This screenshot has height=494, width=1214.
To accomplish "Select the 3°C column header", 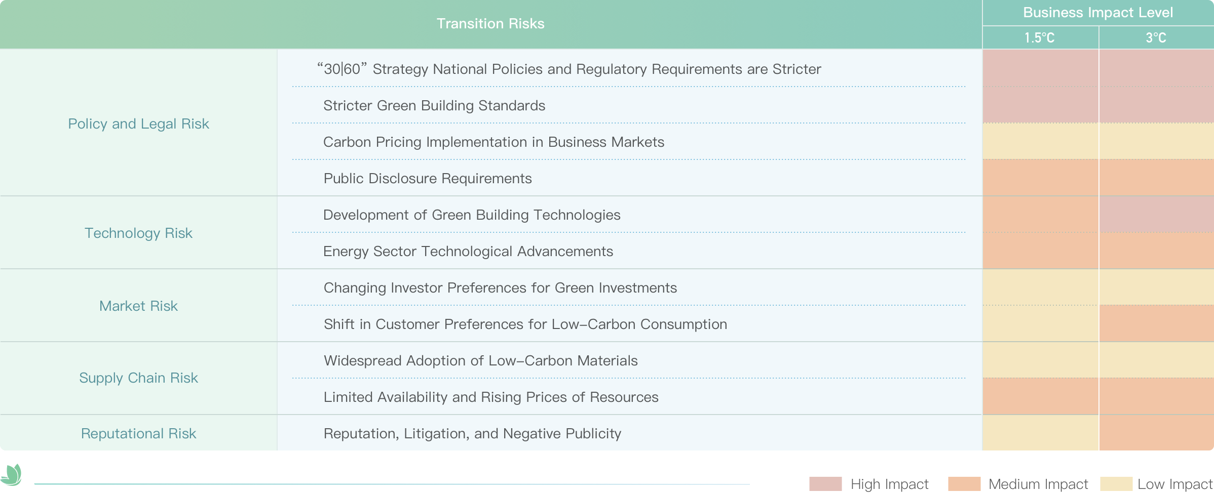I will point(1156,38).
